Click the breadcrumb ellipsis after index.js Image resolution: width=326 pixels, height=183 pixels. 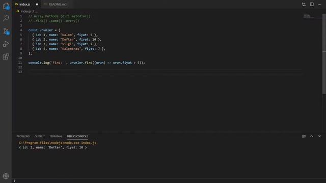[x=37, y=11]
